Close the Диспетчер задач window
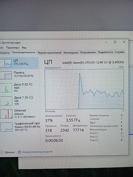 click(x=124, y=42)
